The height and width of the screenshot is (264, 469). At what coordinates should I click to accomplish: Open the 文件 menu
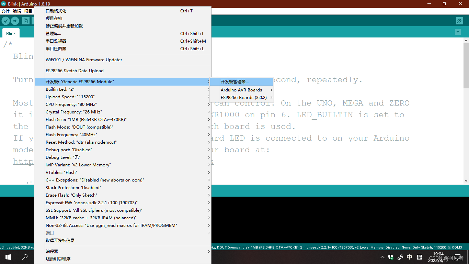pos(5,11)
